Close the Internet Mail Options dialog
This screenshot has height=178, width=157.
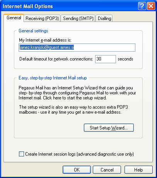tap(151, 6)
